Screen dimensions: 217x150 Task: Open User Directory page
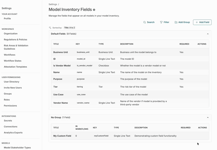[12, 82]
